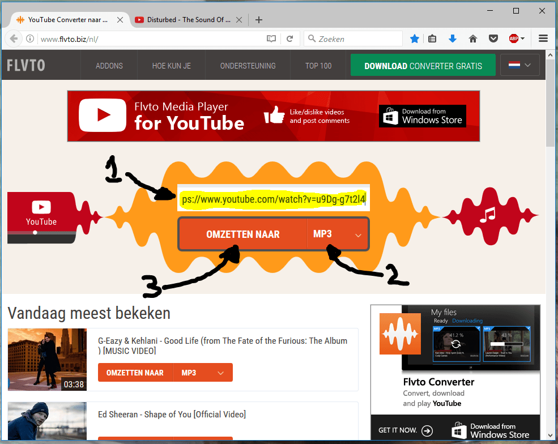This screenshot has width=558, height=444.
Task: Toggle reader view icon in address bar
Action: pyautogui.click(x=271, y=39)
